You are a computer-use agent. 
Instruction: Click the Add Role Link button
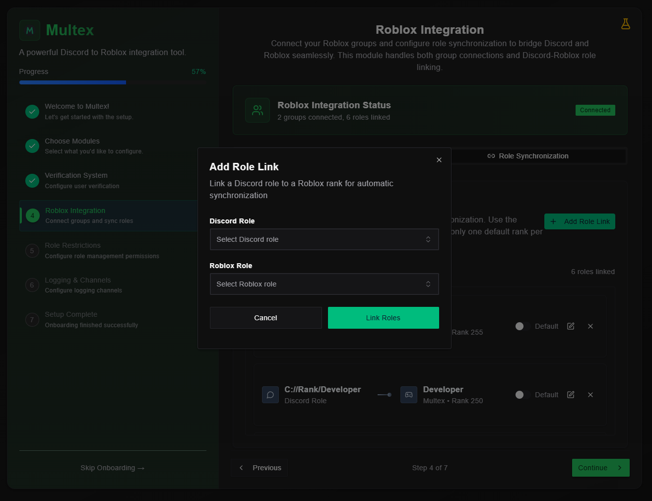pos(580,221)
